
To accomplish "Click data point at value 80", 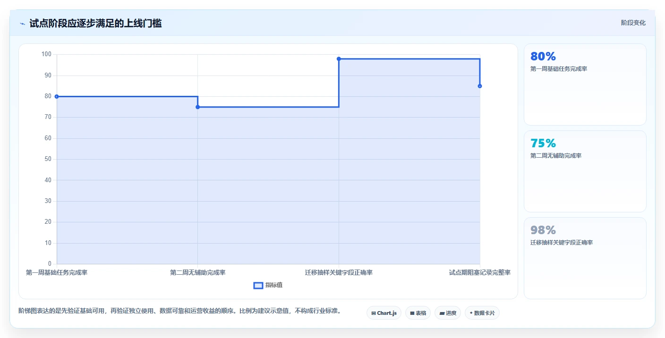I will [x=57, y=96].
